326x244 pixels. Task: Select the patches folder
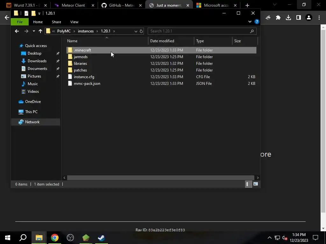[161, 70]
